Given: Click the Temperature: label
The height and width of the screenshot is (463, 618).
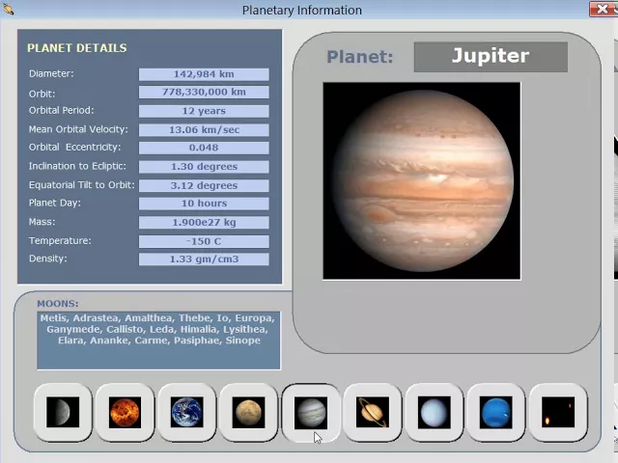Looking at the screenshot, I should (60, 240).
